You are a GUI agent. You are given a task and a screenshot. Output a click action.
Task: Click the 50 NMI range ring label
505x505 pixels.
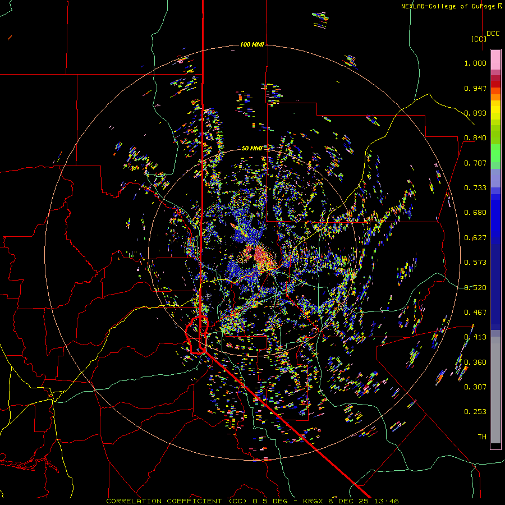[252, 148]
